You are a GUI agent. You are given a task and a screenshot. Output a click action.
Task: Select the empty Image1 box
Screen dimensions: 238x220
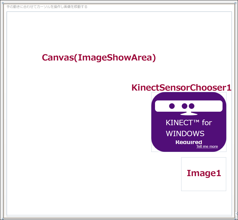(204, 174)
